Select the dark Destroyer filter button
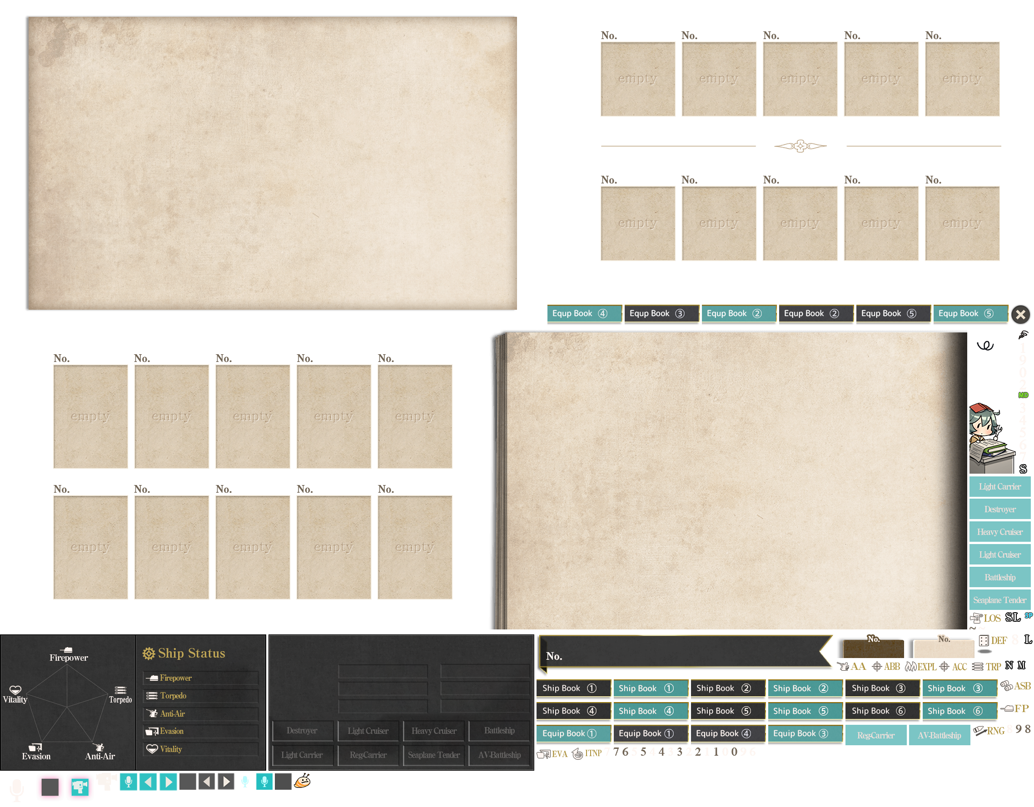Image resolution: width=1034 pixels, height=807 pixels. (302, 731)
